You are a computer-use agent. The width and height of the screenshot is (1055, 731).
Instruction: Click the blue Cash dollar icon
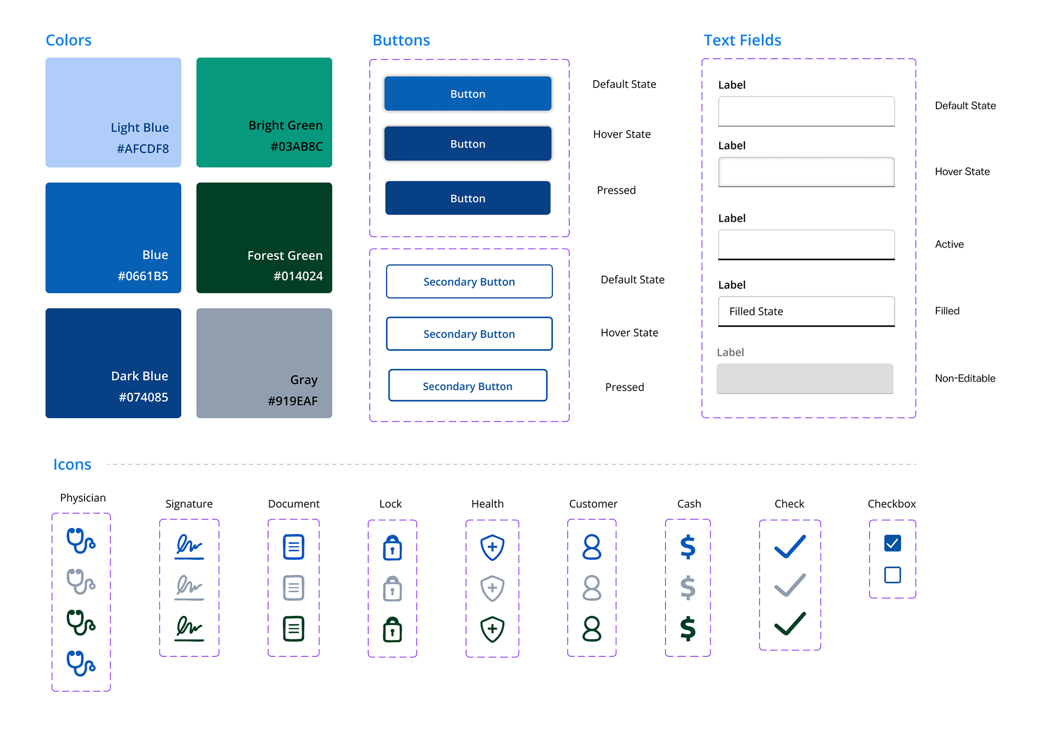point(688,547)
